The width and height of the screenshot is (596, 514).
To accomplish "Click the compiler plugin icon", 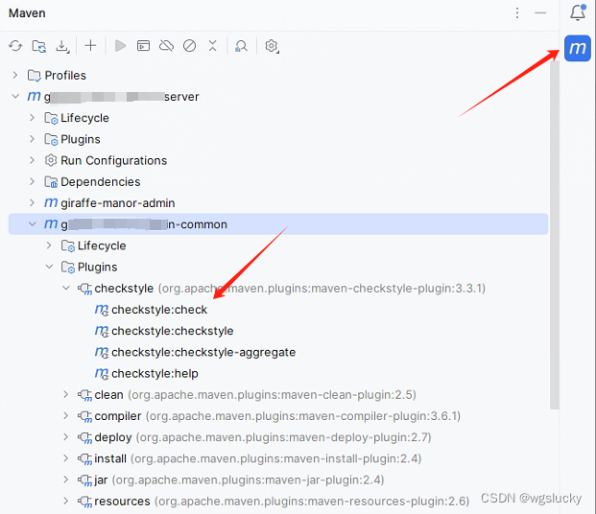I will [84, 416].
